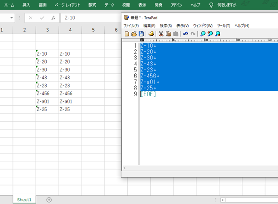The height and width of the screenshot is (204, 278).
Task: Click Excel formula bar containing Z-10
Action: [91, 18]
